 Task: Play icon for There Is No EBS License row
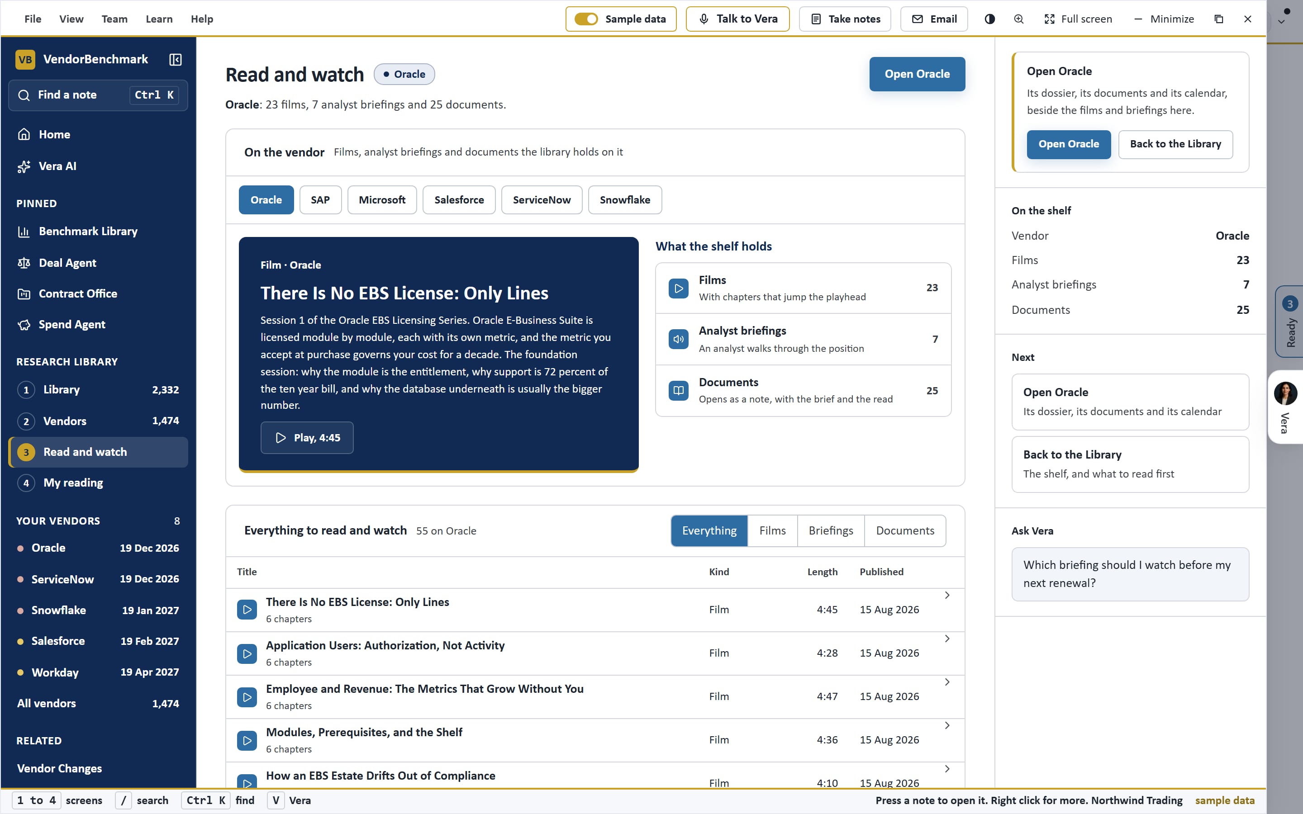click(x=247, y=610)
